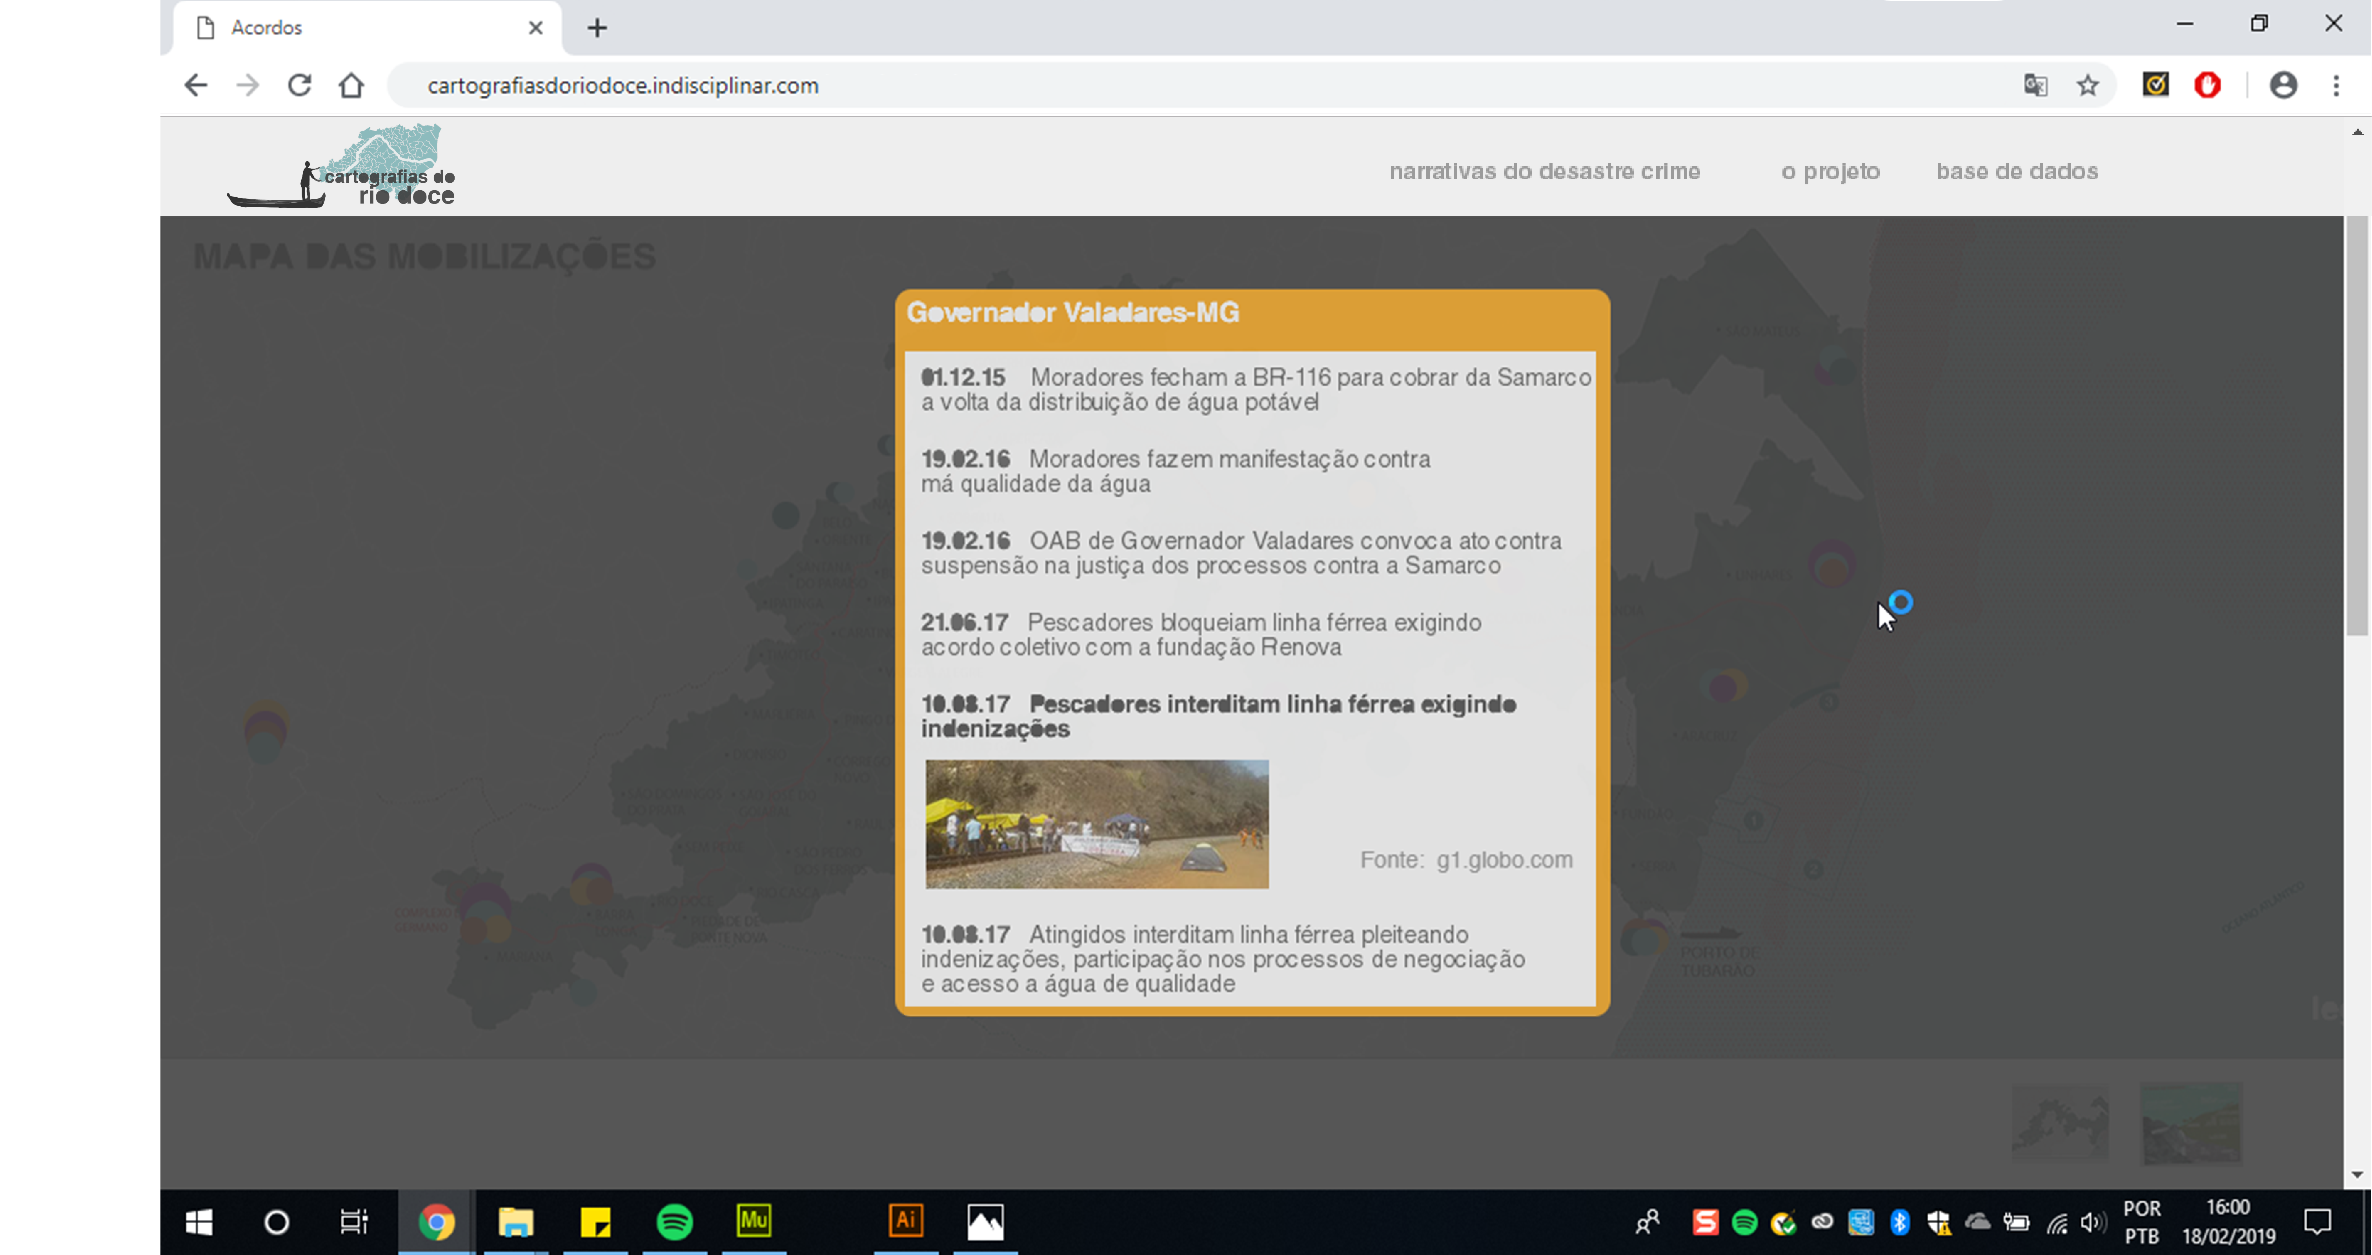Open Chrome three-dot menu
2372x1255 pixels.
click(x=2336, y=85)
